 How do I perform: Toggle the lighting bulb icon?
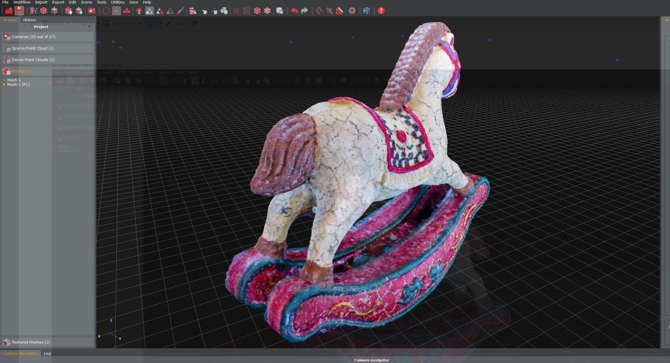point(139,11)
